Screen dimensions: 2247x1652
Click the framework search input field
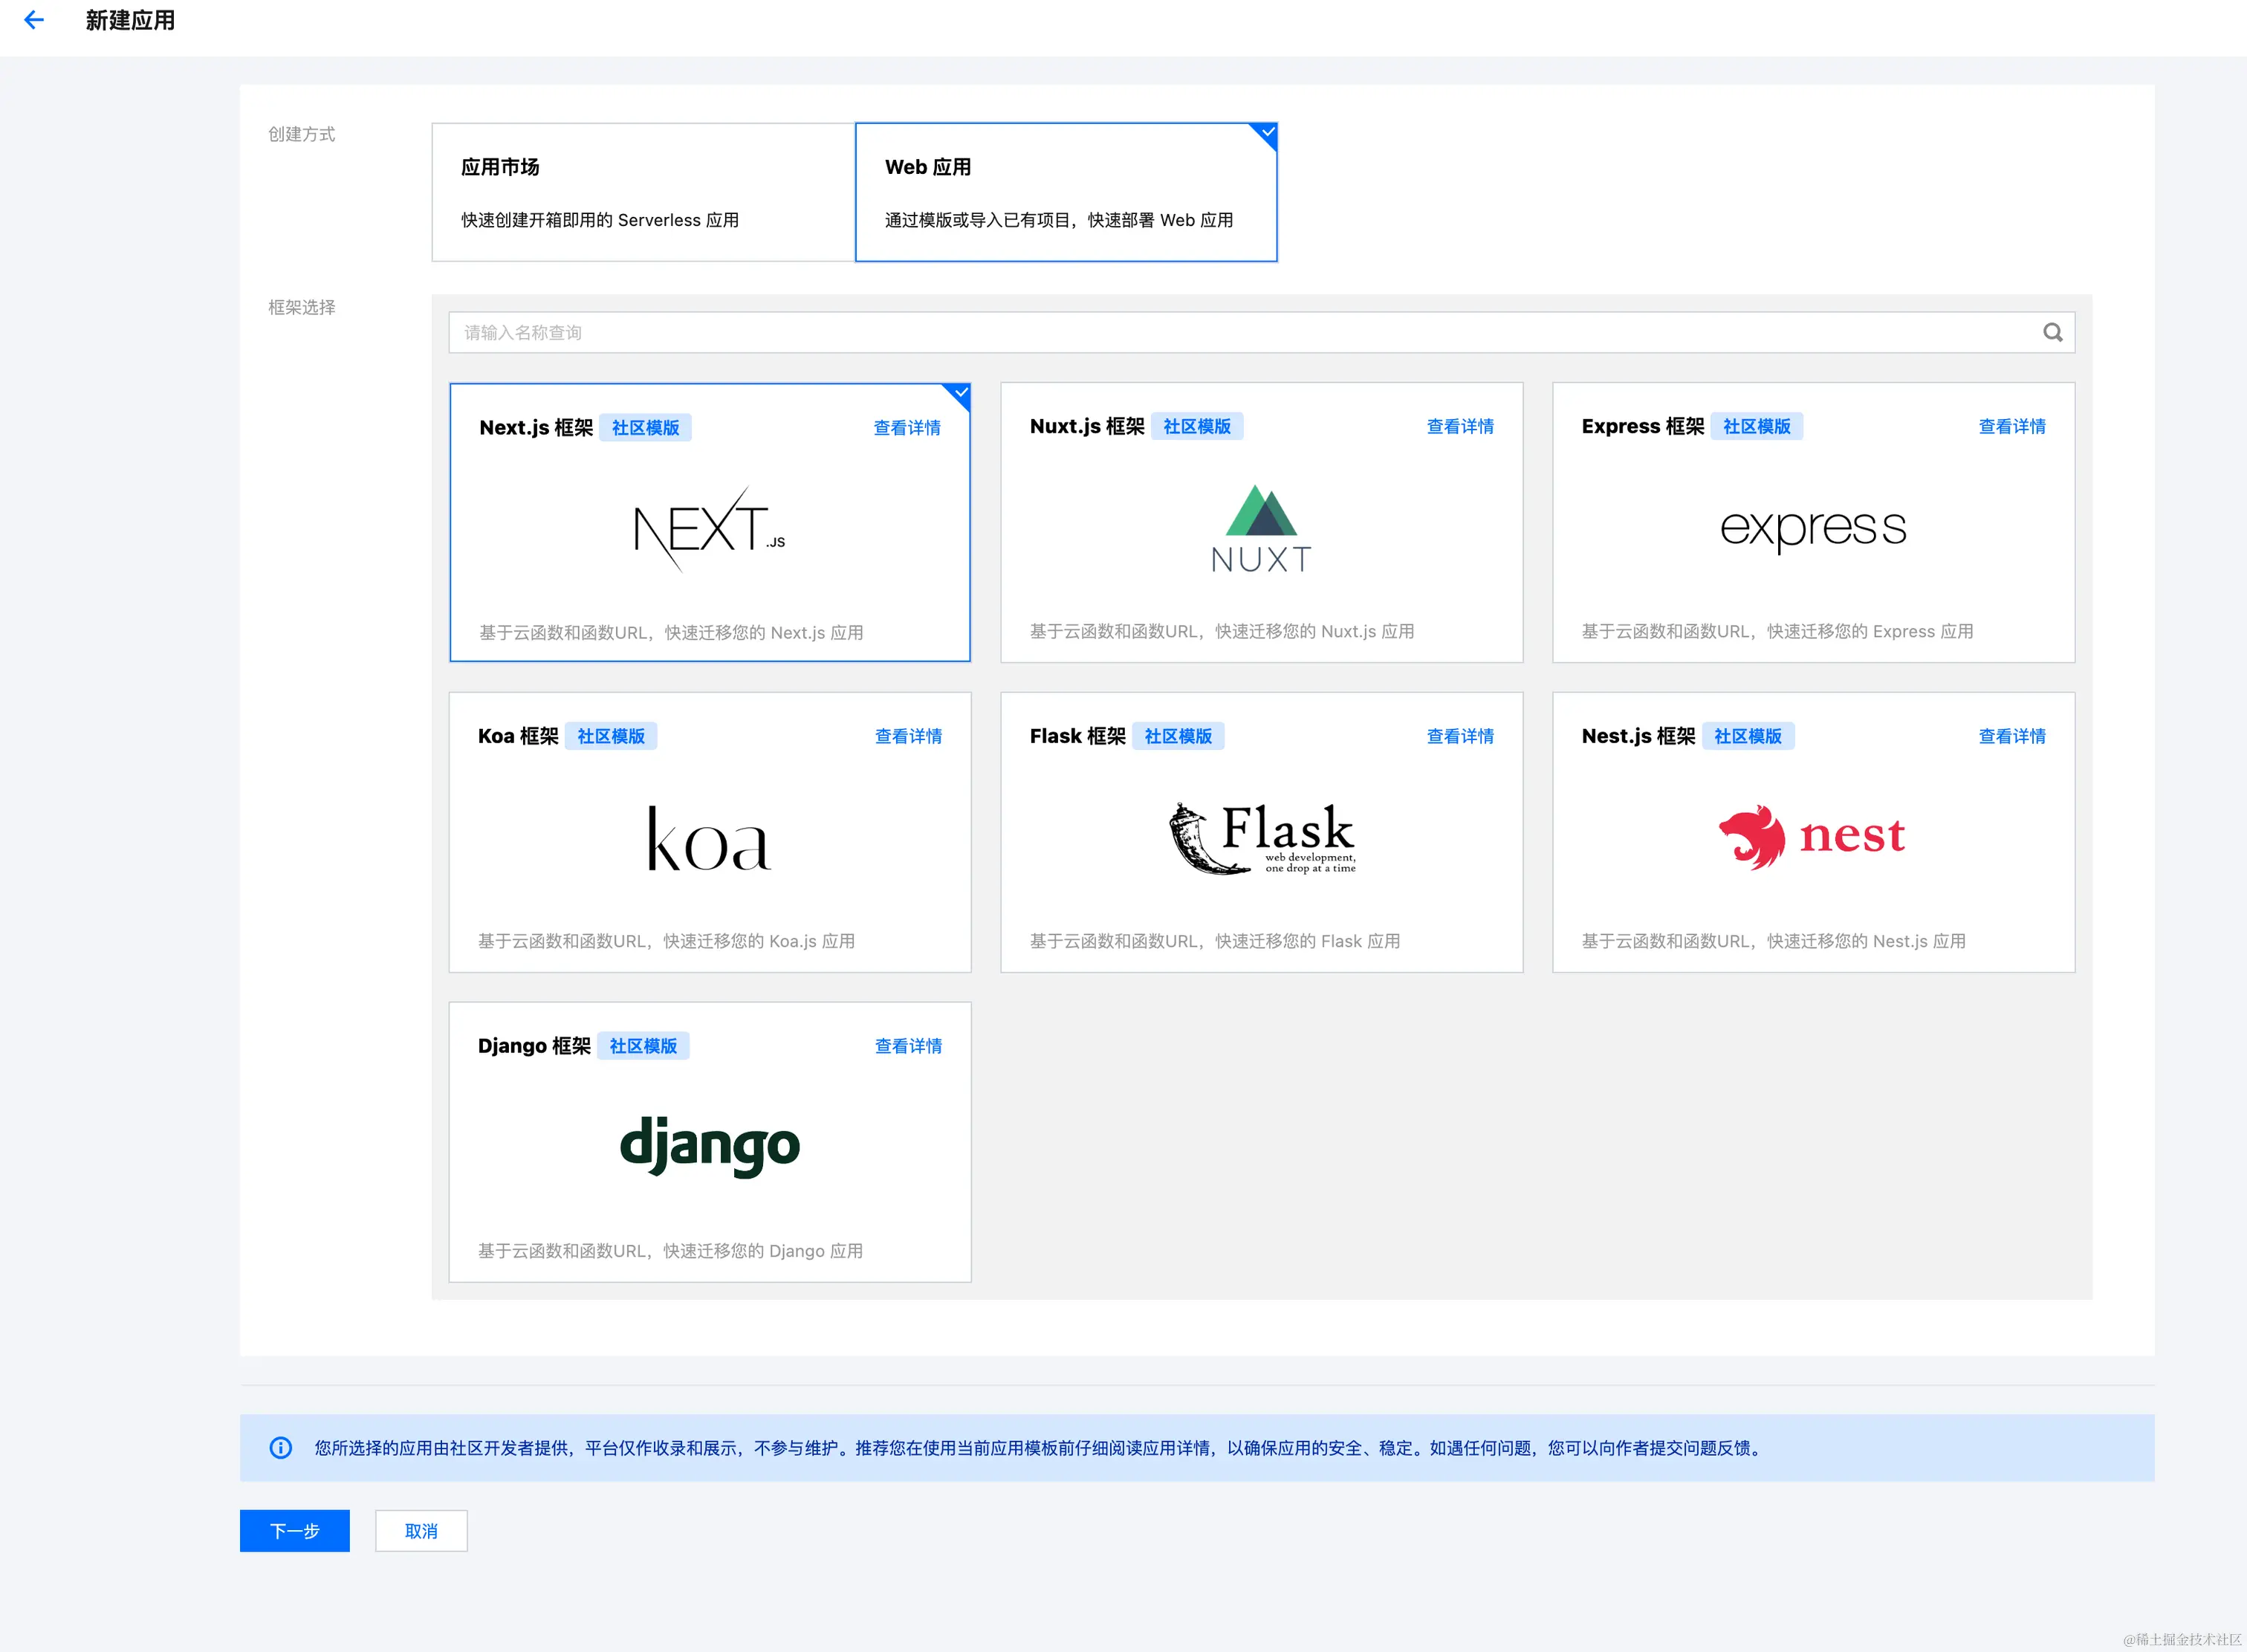pos(1000,332)
